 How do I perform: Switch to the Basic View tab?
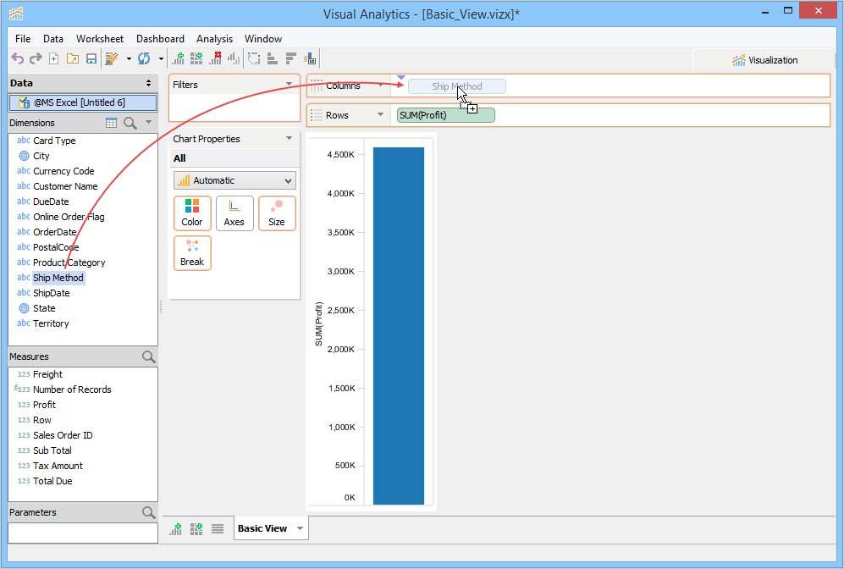pyautogui.click(x=262, y=528)
